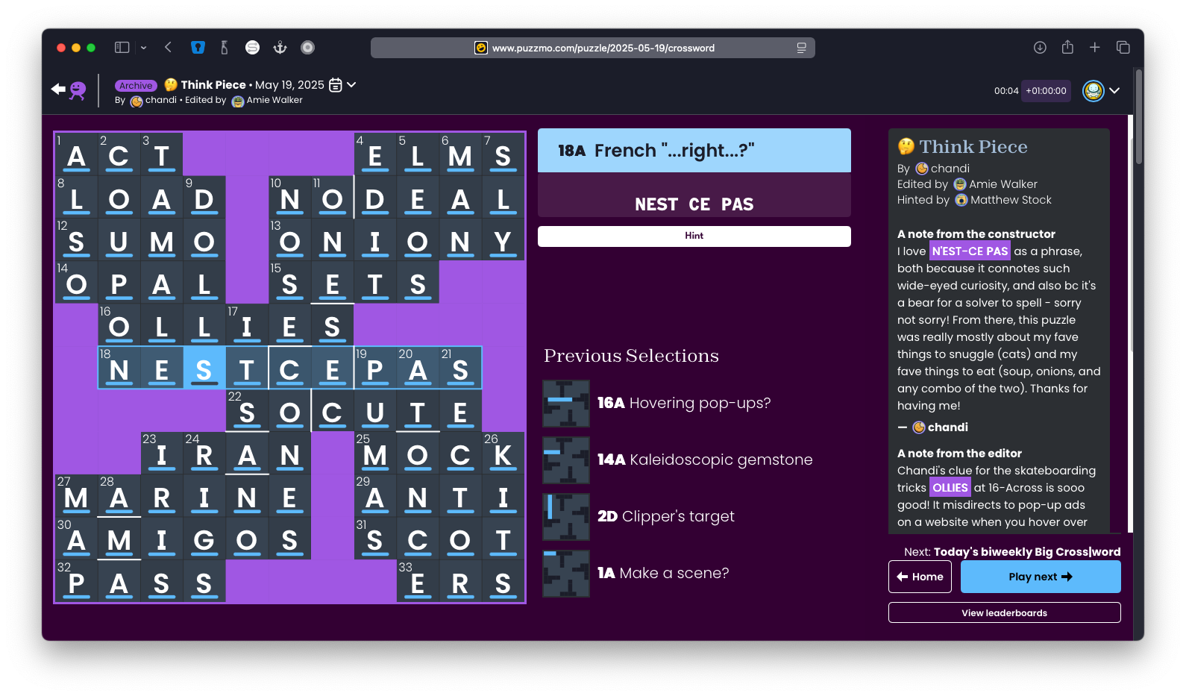Open the calendar date picker icon
The width and height of the screenshot is (1186, 696).
336,85
